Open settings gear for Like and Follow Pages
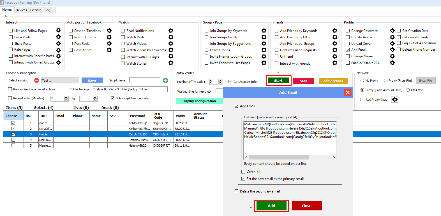441x216 pixels. 58,30
